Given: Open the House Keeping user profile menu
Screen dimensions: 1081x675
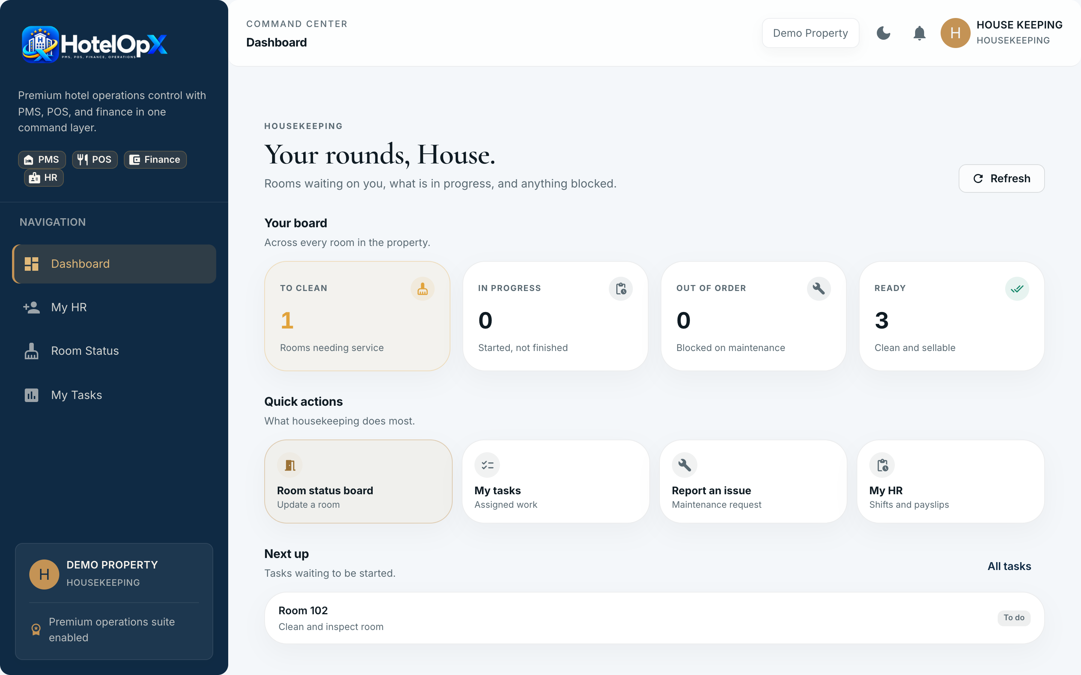Looking at the screenshot, I should (x=1001, y=33).
